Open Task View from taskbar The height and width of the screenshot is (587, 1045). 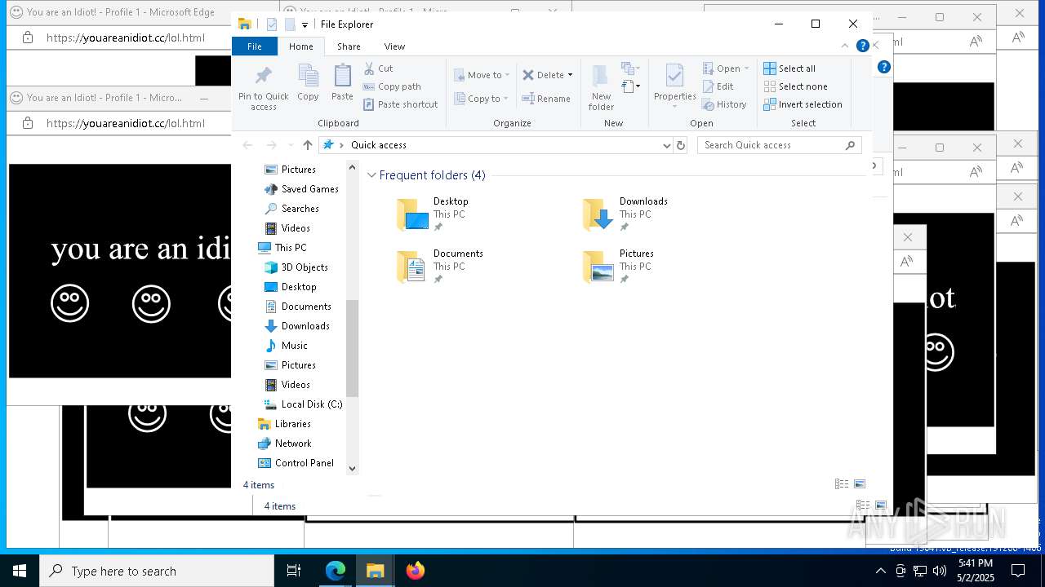click(x=294, y=571)
